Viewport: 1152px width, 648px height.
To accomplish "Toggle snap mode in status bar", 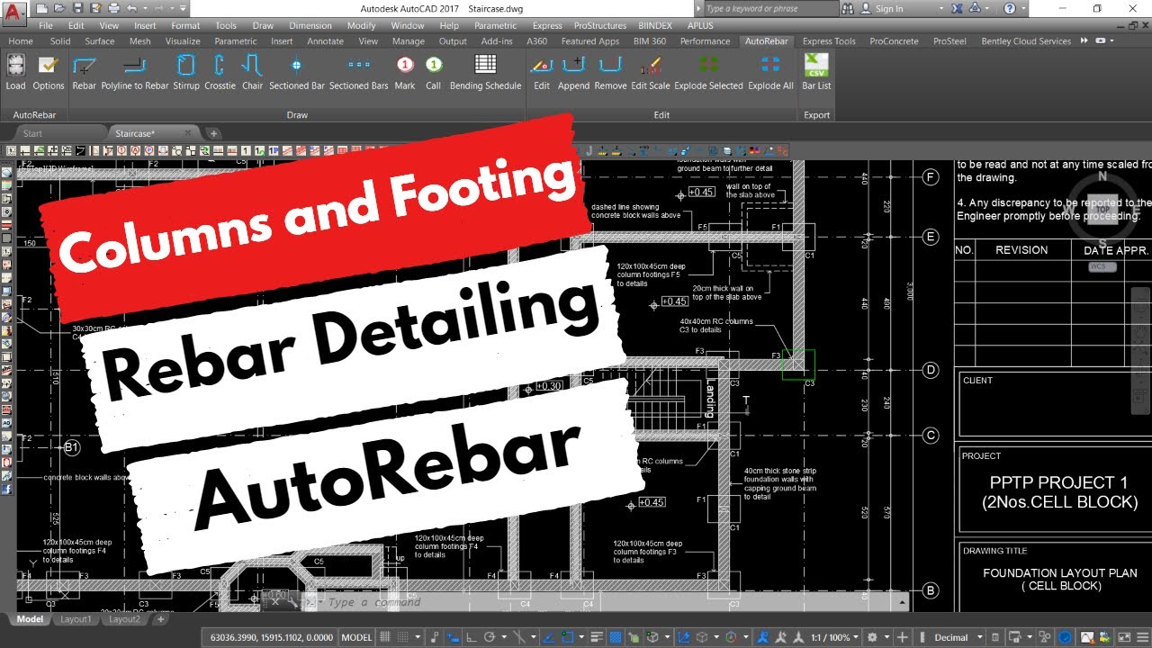I will [x=402, y=637].
